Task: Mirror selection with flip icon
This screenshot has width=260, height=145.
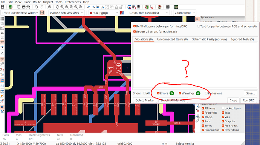Action: click(102, 7)
